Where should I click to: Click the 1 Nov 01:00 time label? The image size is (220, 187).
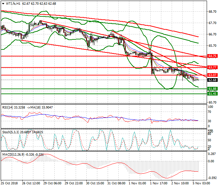click(x=137, y=183)
